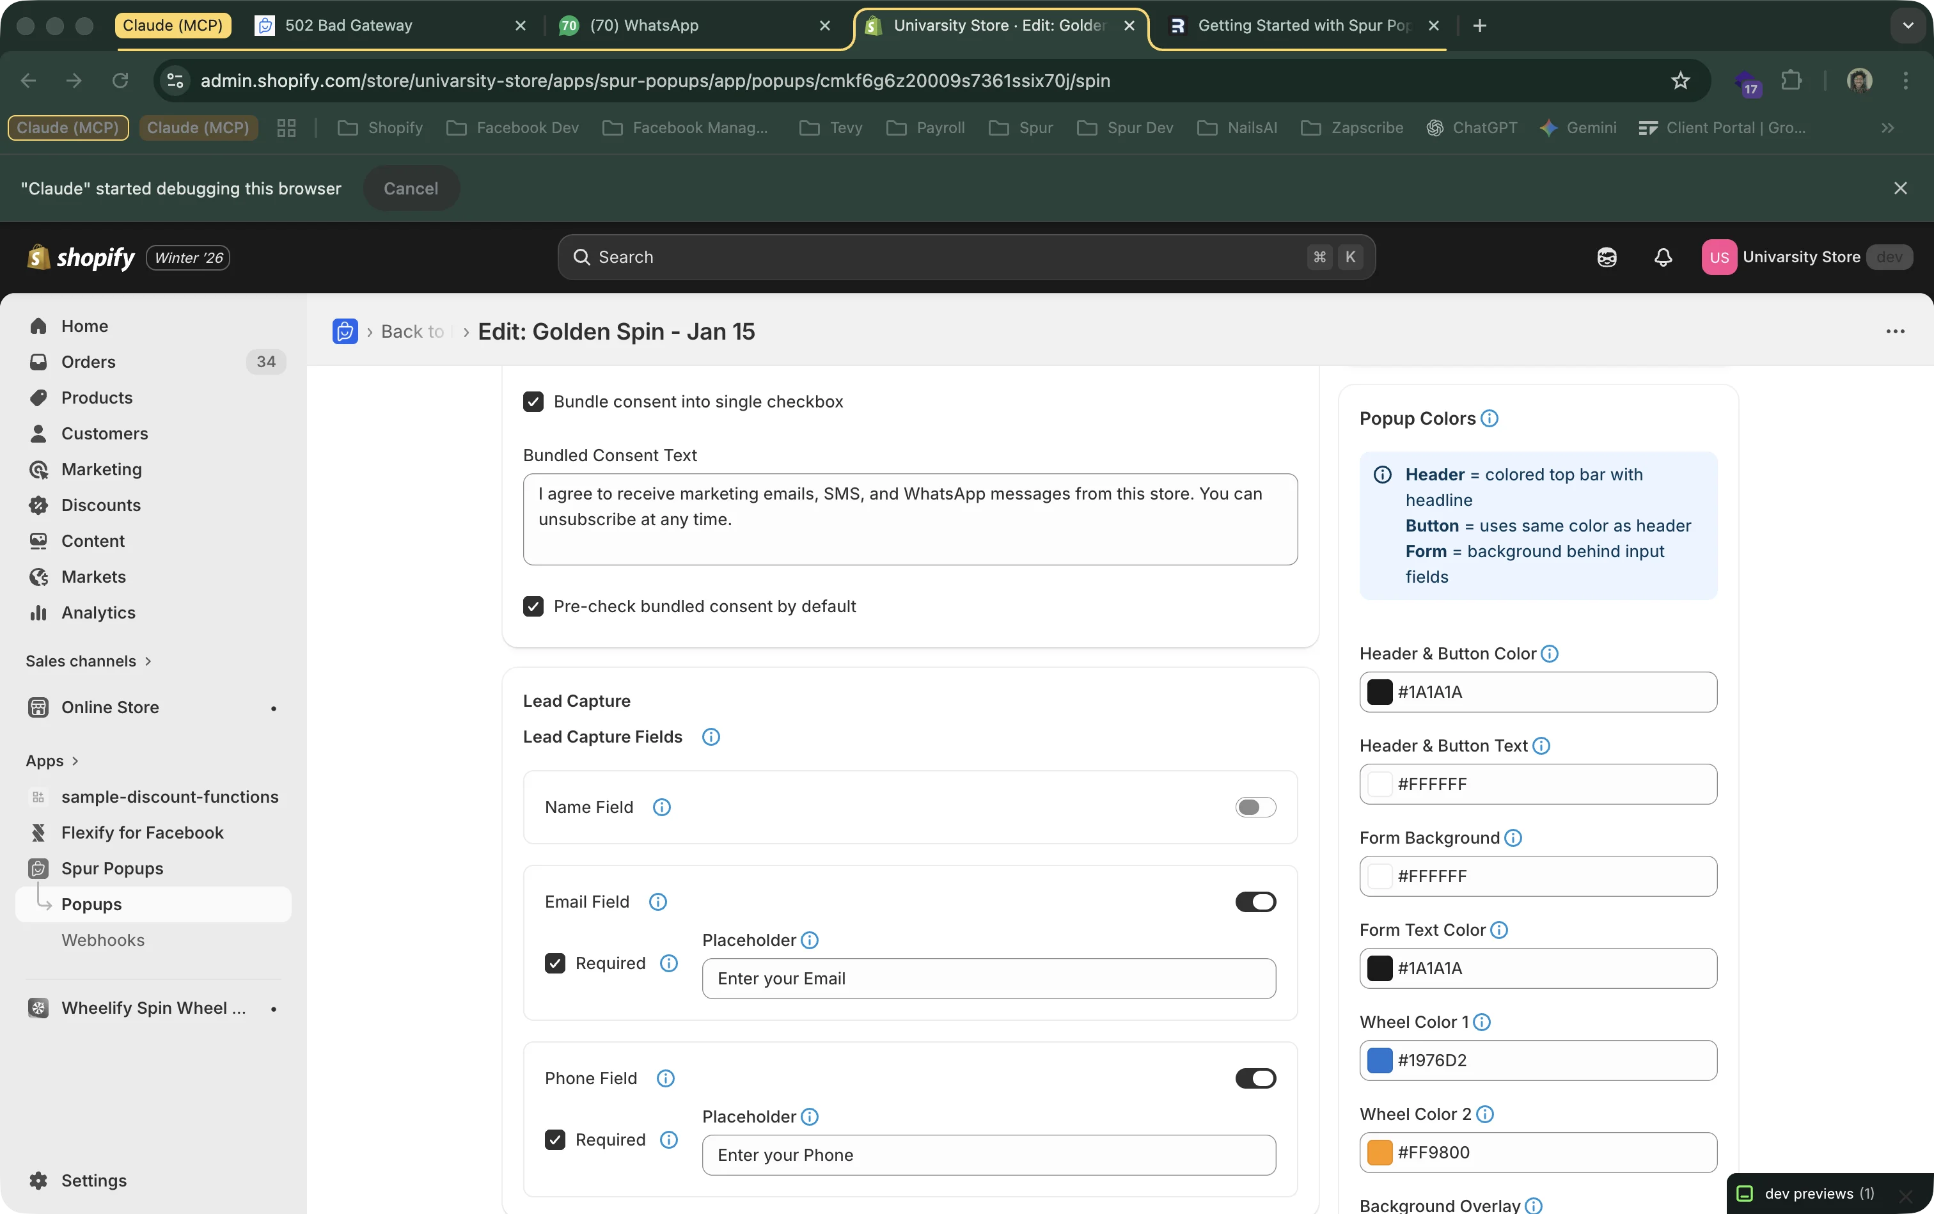1934x1214 pixels.
Task: Uncheck Pre-check bundled consent by default
Action: pyautogui.click(x=533, y=606)
